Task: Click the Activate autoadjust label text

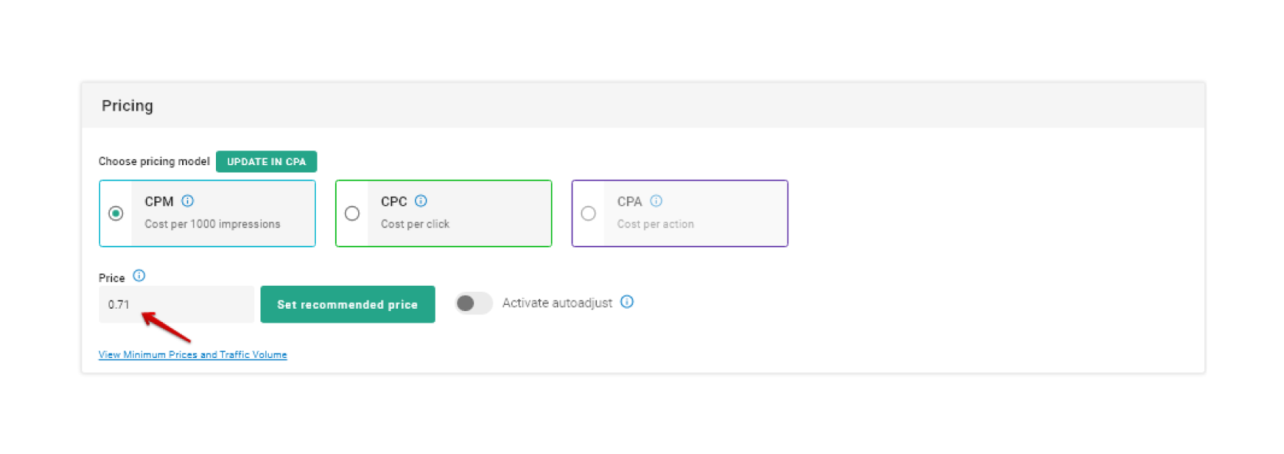Action: point(557,303)
